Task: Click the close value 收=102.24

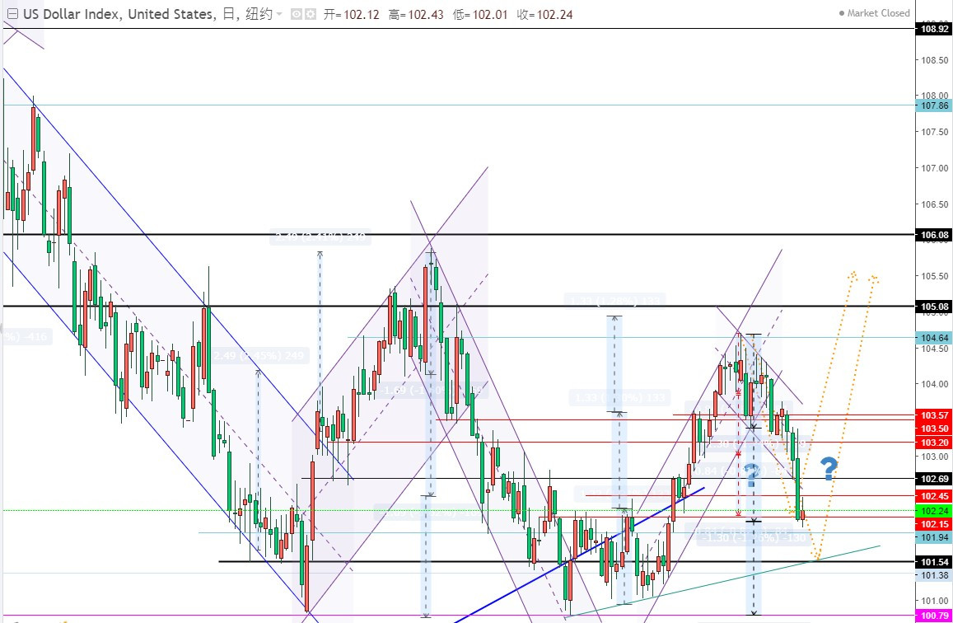Action: coord(545,14)
